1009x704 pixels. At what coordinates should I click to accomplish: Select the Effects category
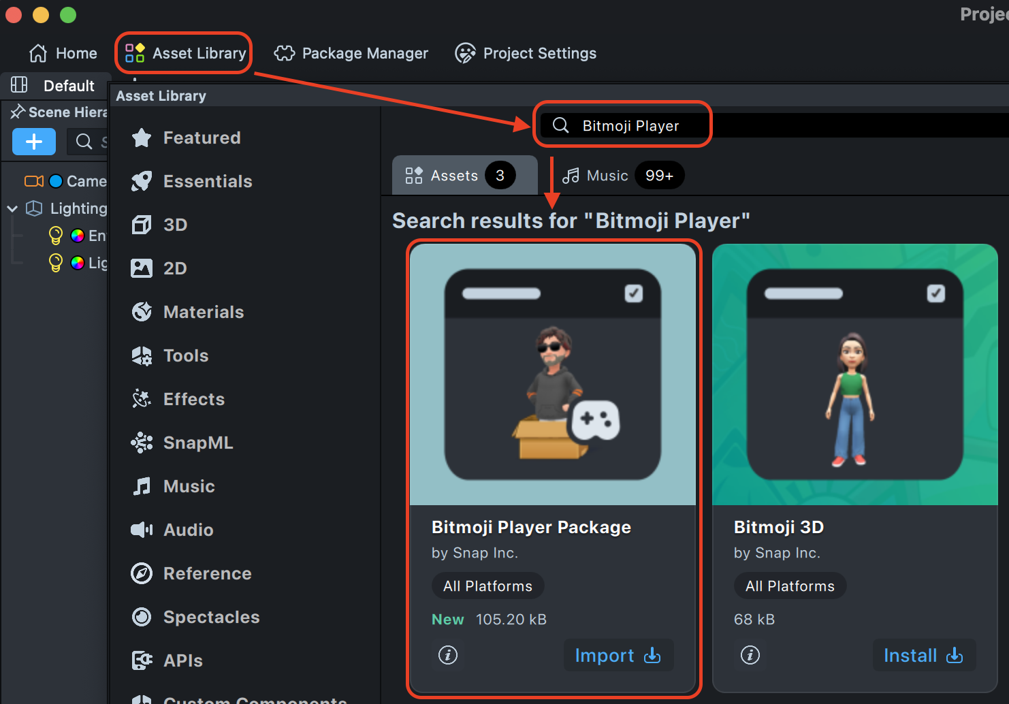click(193, 399)
